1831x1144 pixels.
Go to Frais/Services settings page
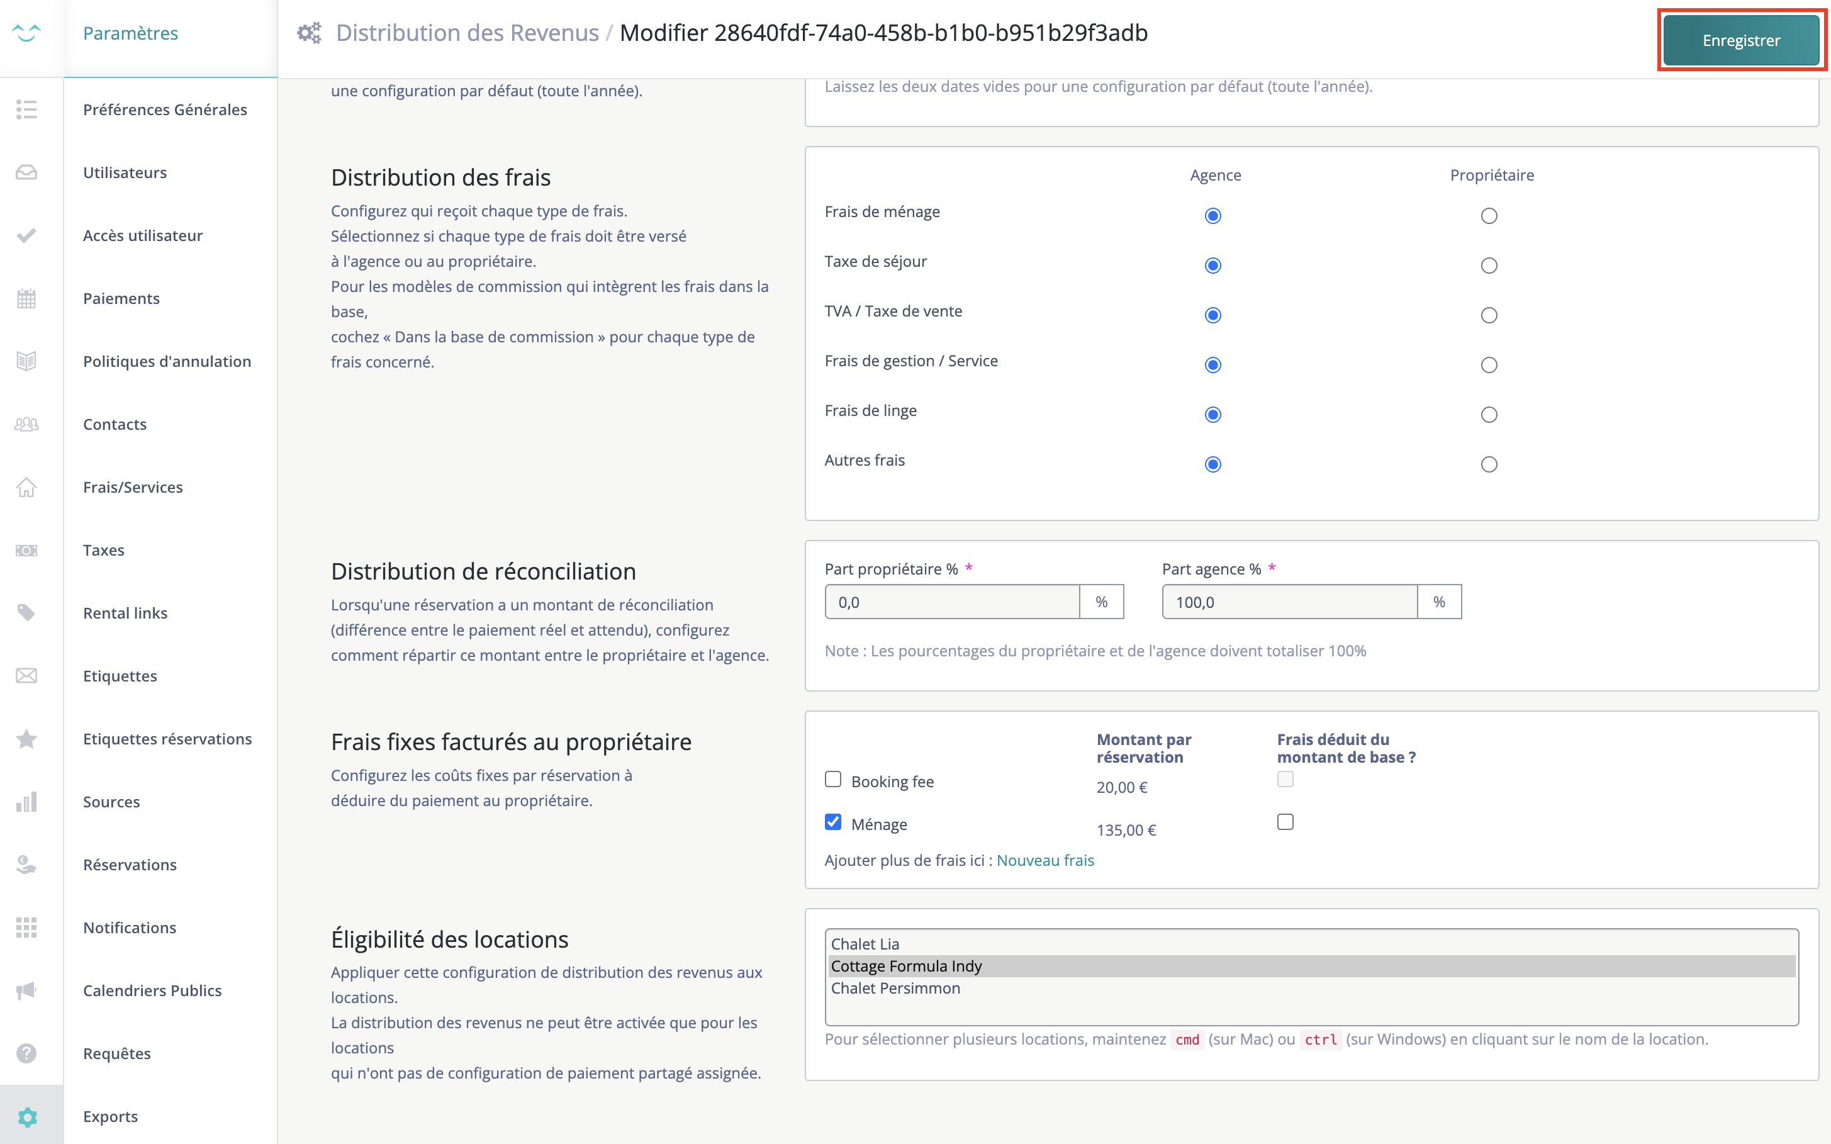[133, 487]
